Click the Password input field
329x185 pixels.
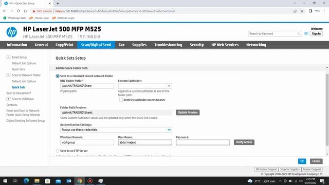click(x=203, y=142)
